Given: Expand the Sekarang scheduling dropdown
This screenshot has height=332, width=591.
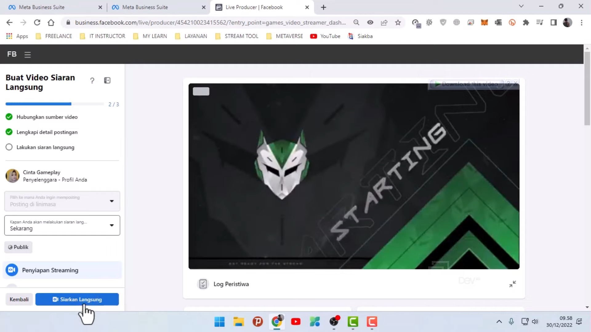Looking at the screenshot, I should [112, 225].
